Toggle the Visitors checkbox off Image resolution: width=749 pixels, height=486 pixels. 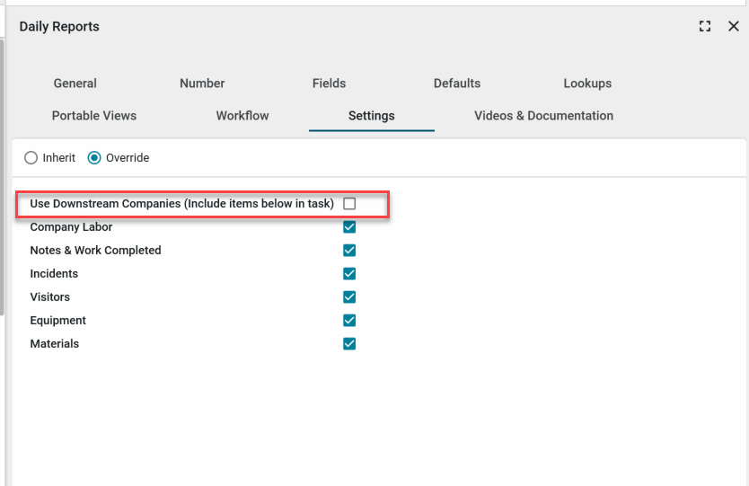point(349,297)
